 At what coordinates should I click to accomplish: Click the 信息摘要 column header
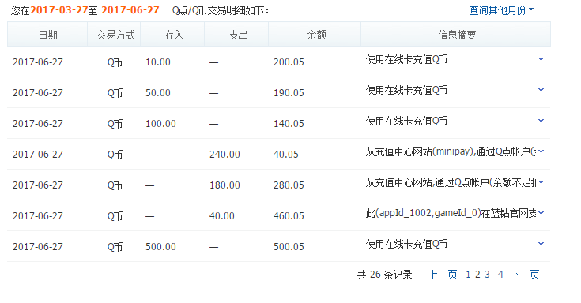click(x=457, y=35)
